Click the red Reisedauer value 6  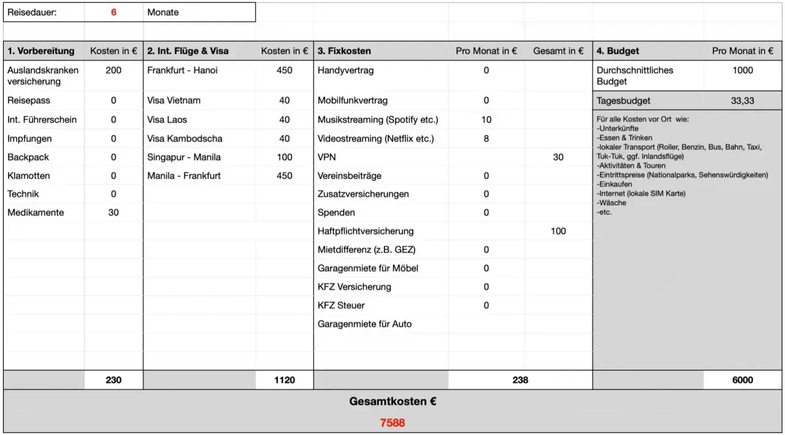click(113, 12)
